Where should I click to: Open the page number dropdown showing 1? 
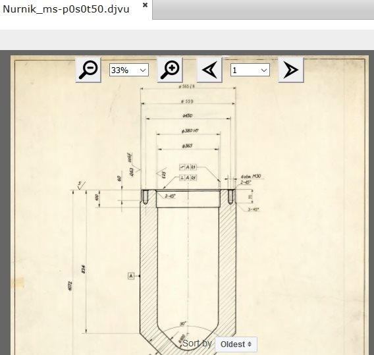tap(250, 70)
